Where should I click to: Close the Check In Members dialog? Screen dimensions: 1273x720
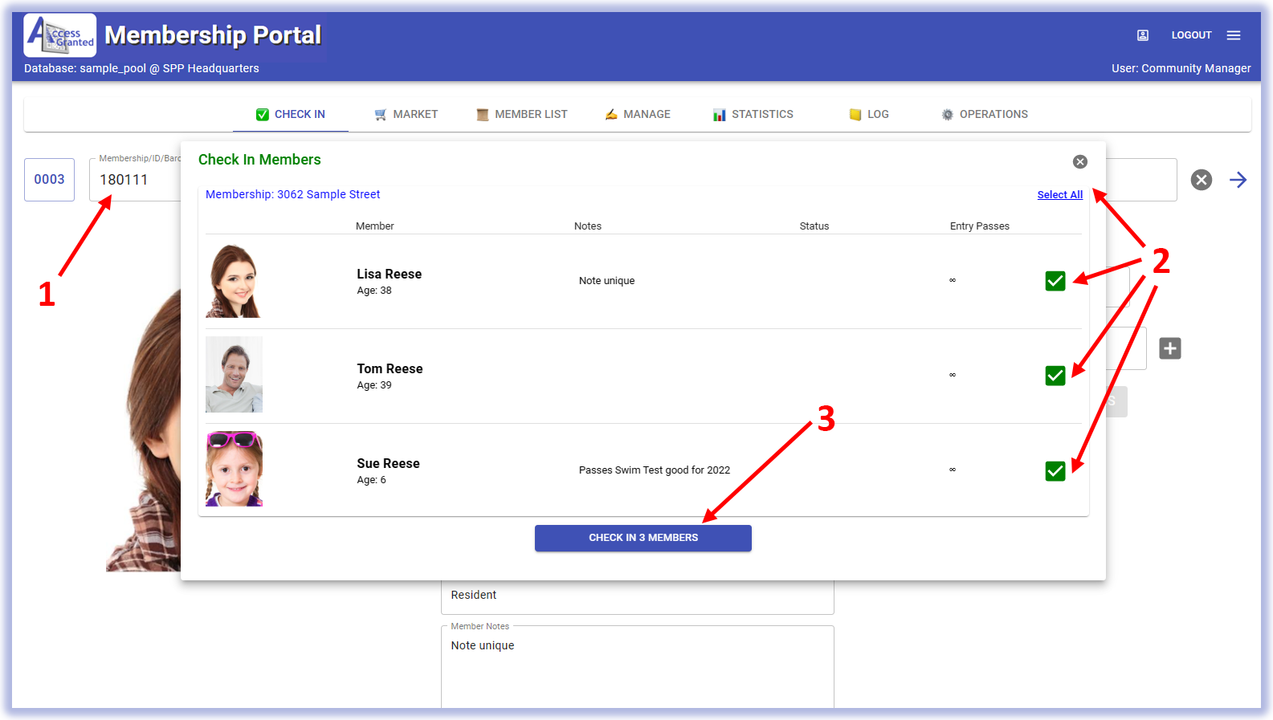pos(1080,162)
